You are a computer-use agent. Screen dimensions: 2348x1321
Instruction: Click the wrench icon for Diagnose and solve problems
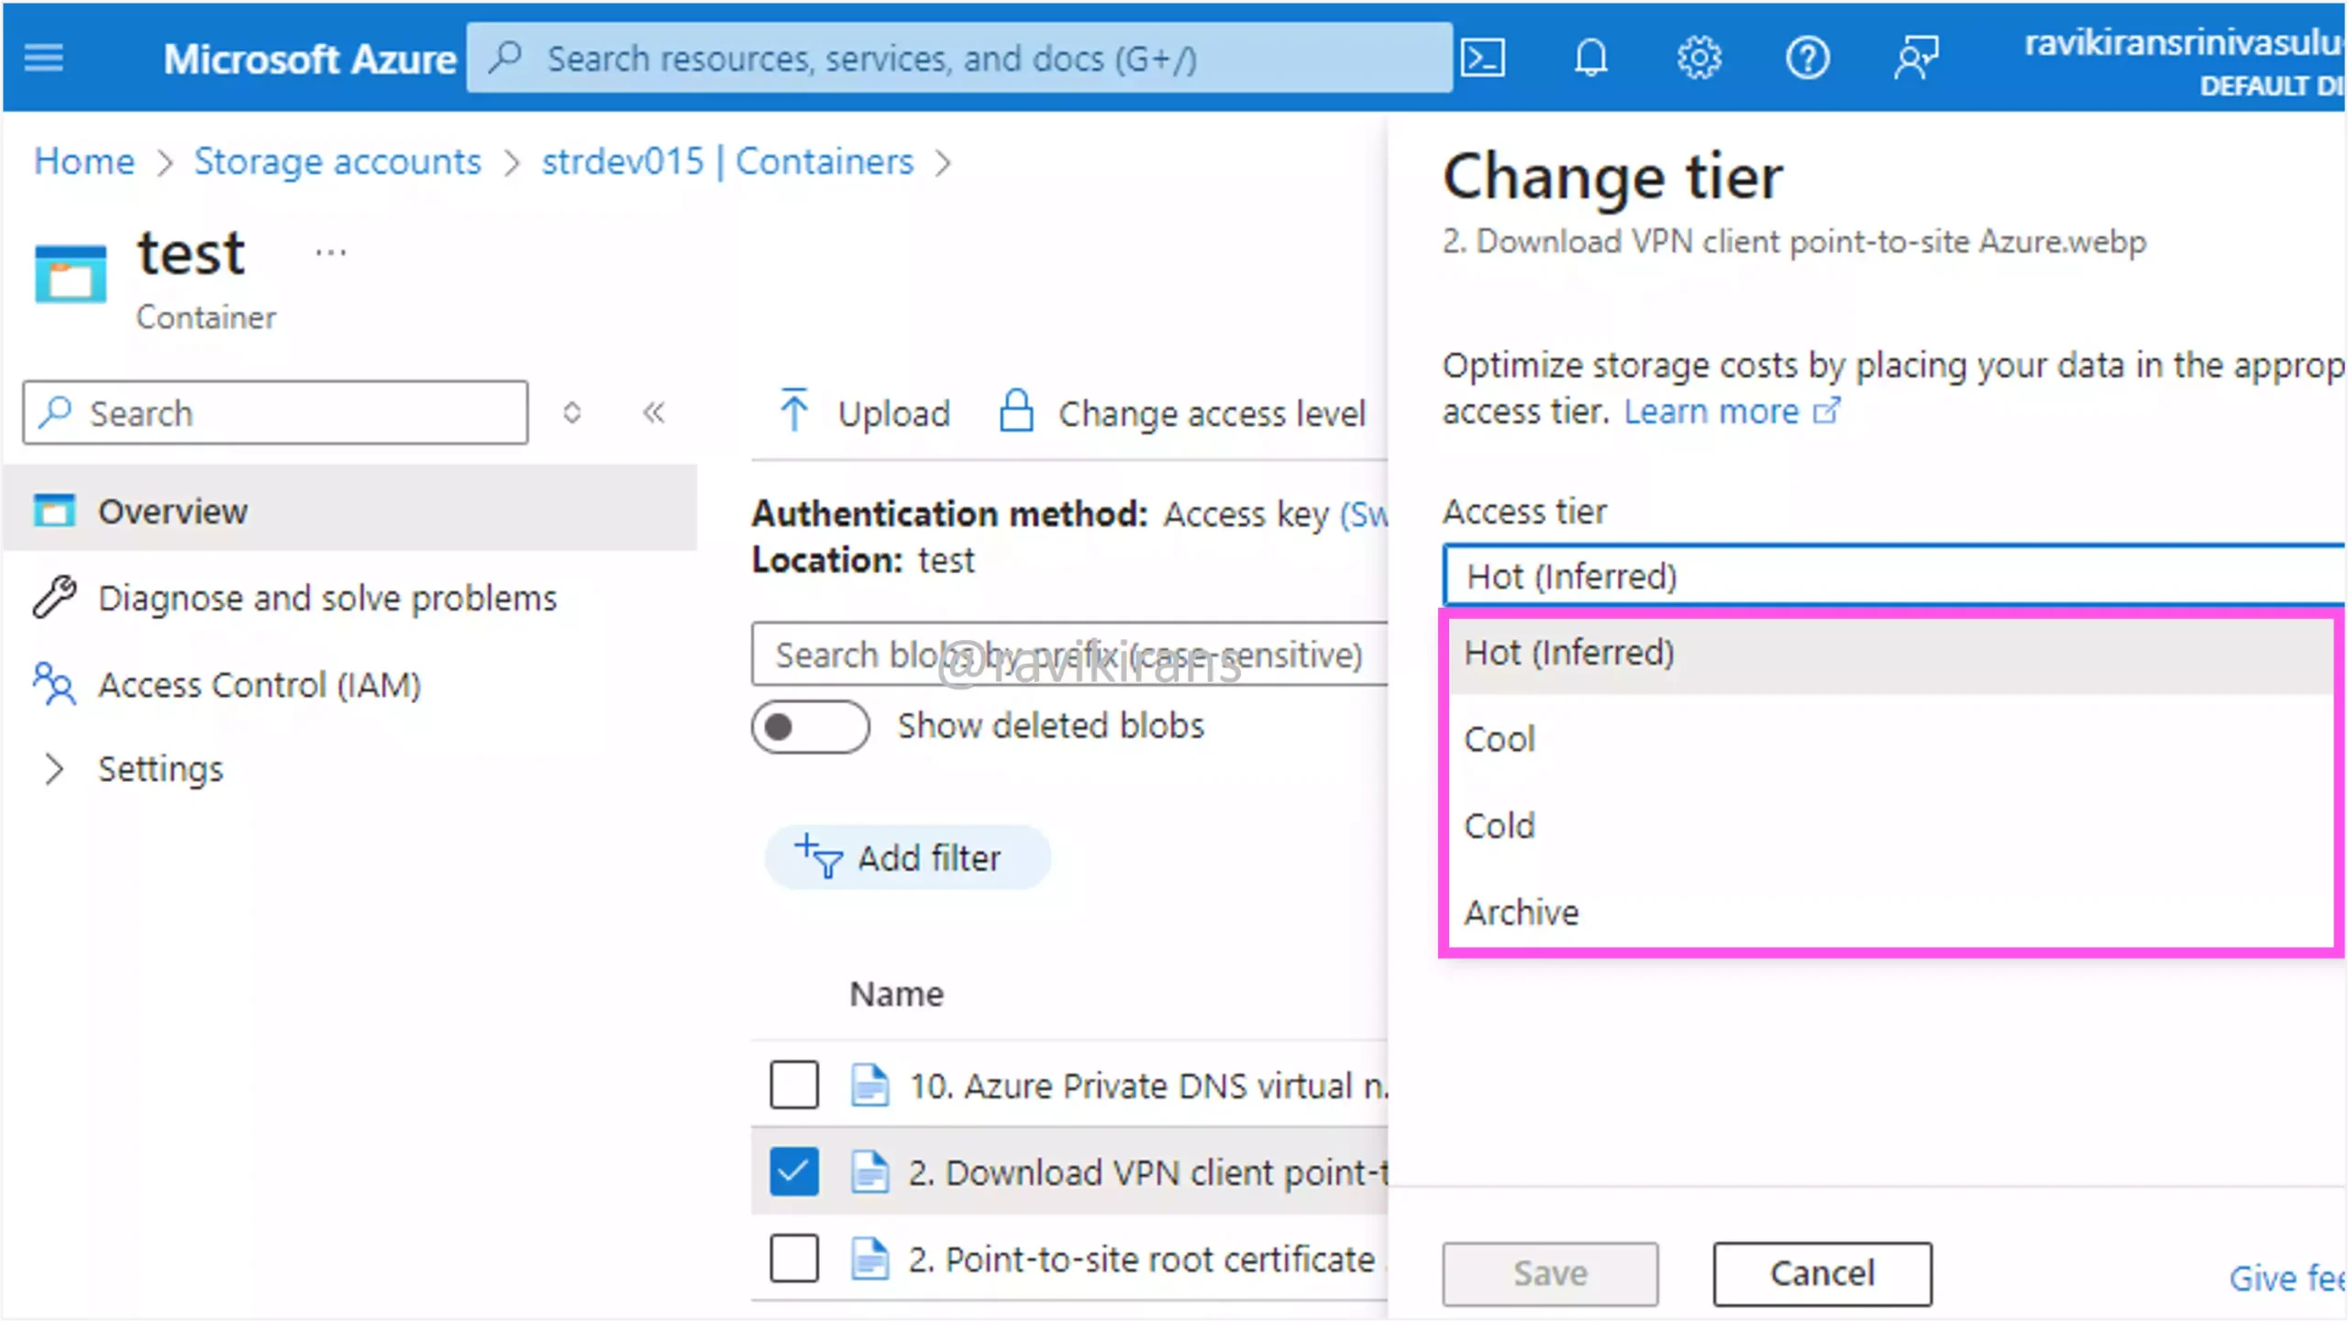coord(54,598)
